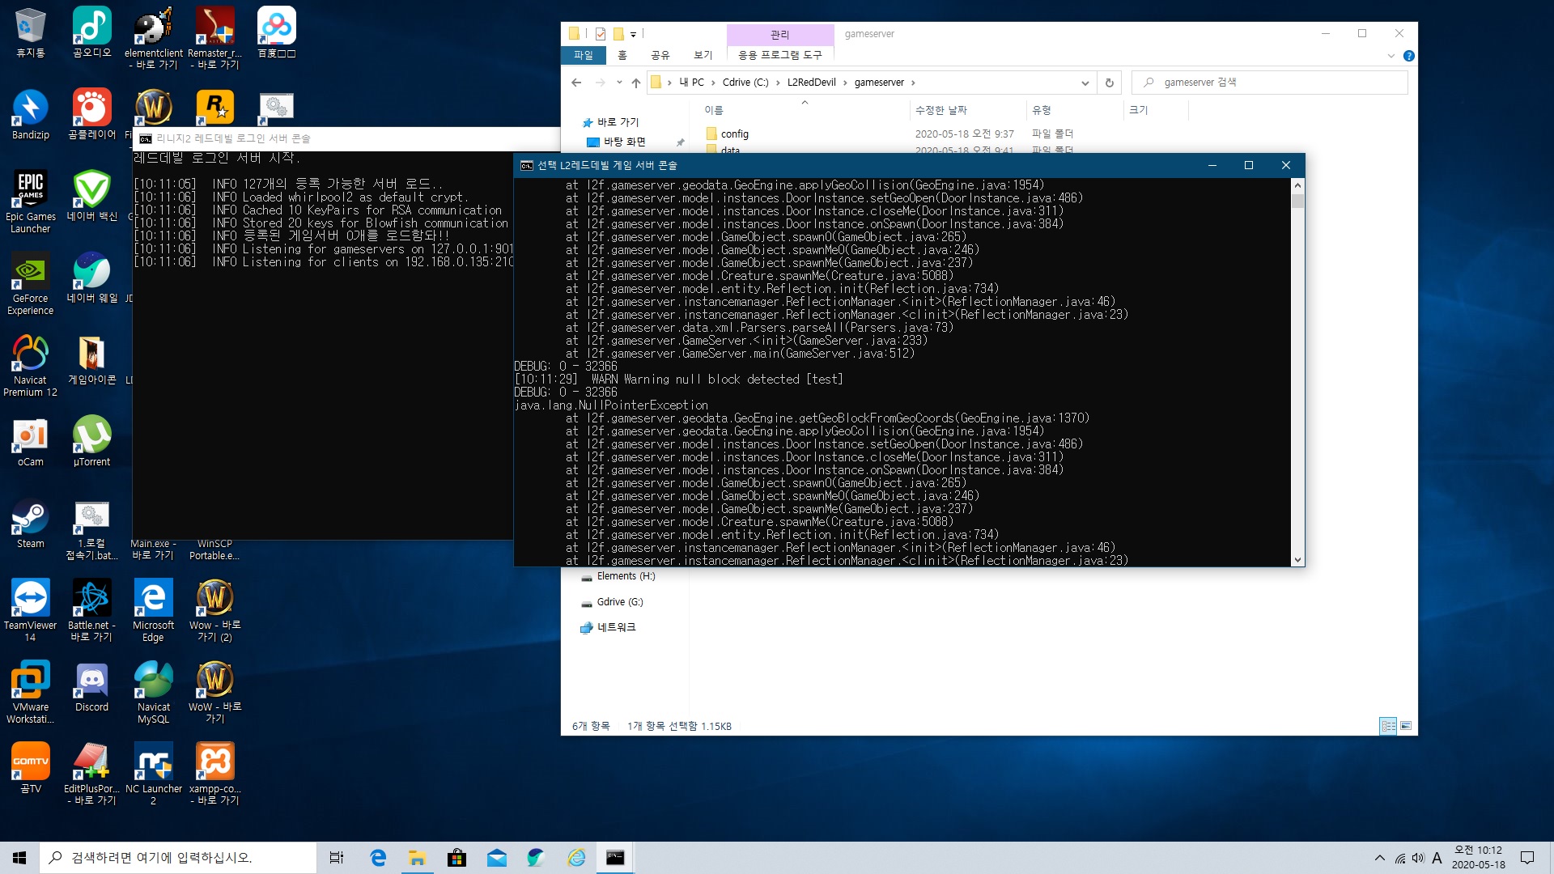Launch VMware Workstation from the desktop
The width and height of the screenshot is (1554, 874).
coord(30,692)
